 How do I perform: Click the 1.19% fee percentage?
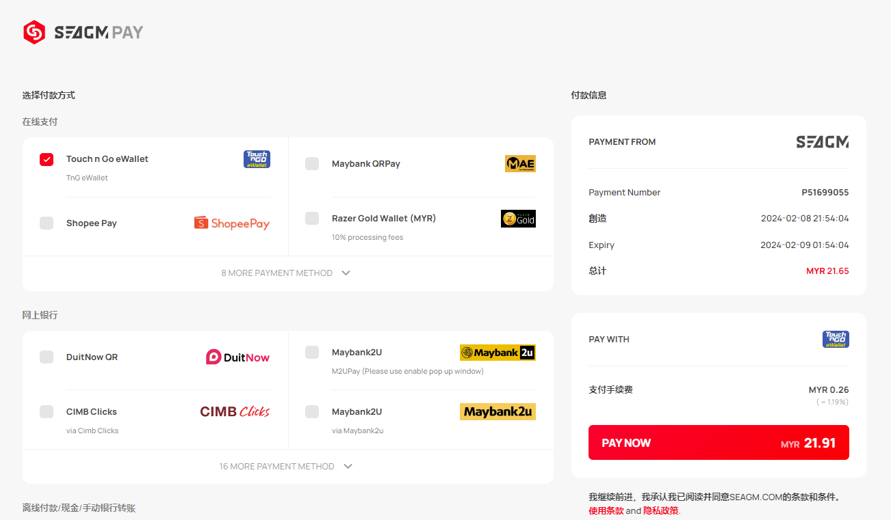click(832, 402)
